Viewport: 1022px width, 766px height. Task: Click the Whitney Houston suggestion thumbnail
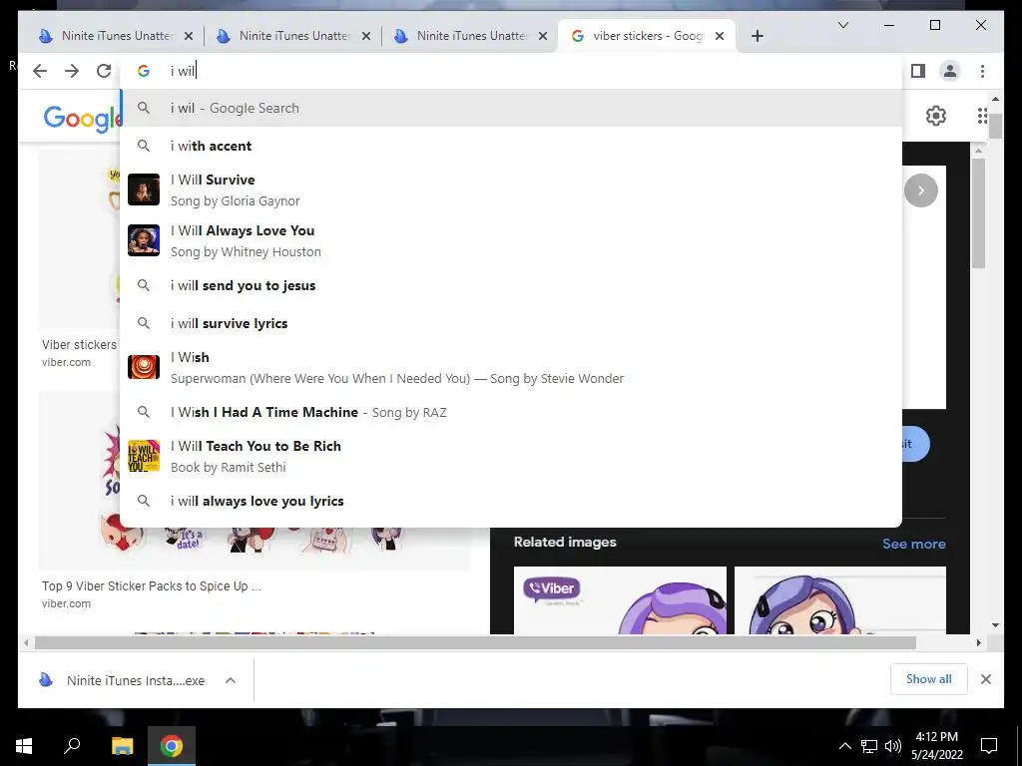point(144,240)
